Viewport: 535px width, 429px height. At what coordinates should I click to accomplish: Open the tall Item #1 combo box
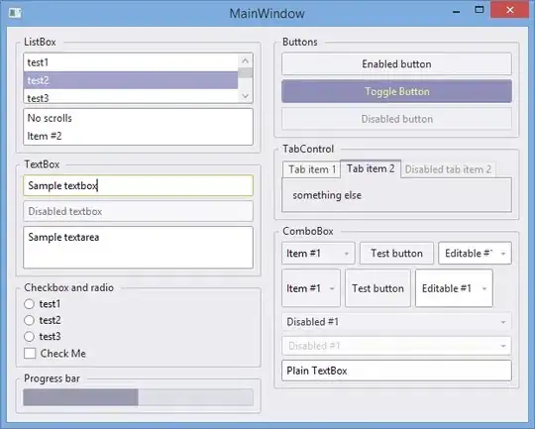tap(311, 288)
